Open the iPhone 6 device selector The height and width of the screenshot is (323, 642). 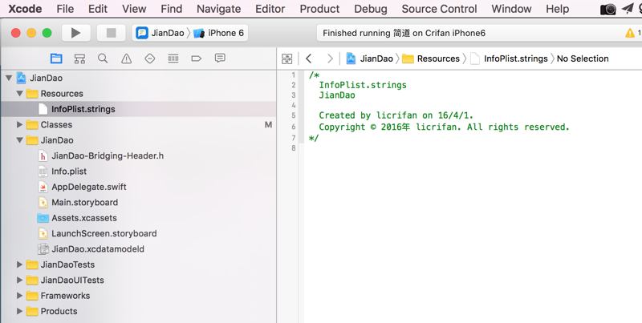point(219,33)
